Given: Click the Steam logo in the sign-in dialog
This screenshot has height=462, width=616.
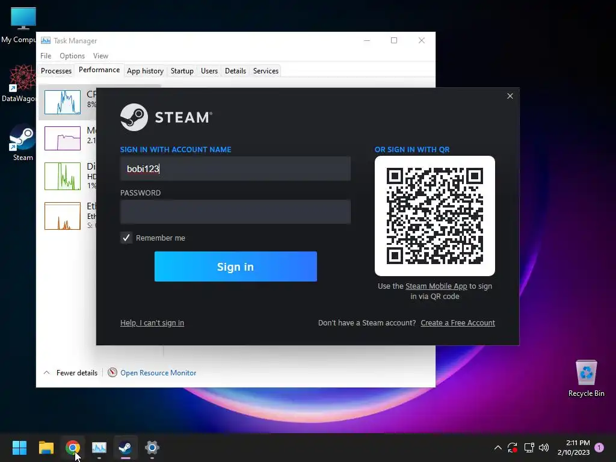Looking at the screenshot, I should (x=166, y=117).
